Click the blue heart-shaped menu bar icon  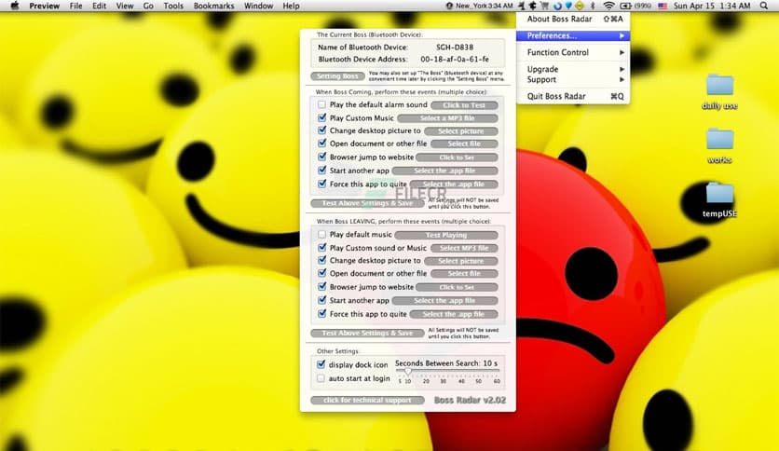coord(568,6)
